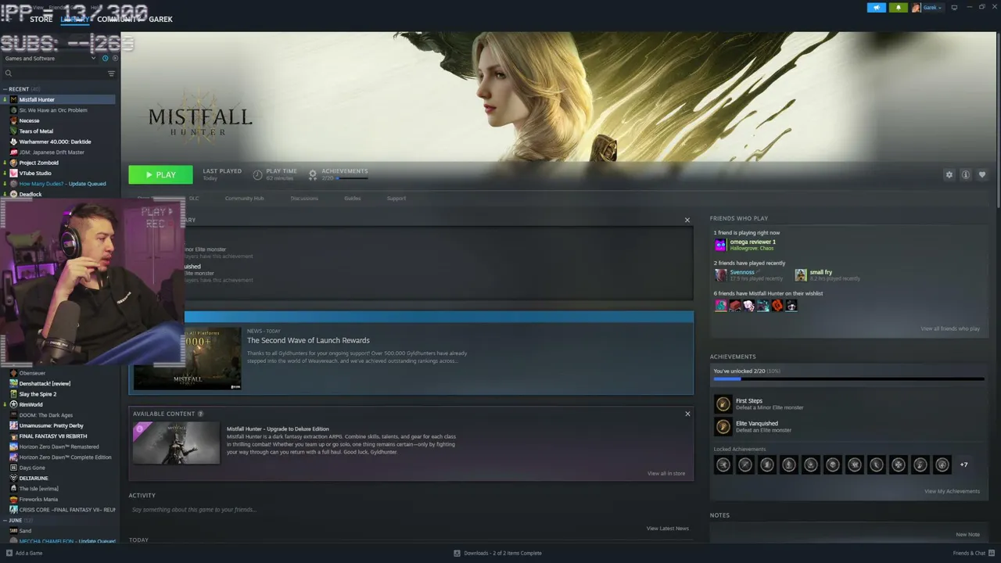Image resolution: width=1001 pixels, height=563 pixels.
Task: Open the STORE tab
Action: pyautogui.click(x=41, y=19)
